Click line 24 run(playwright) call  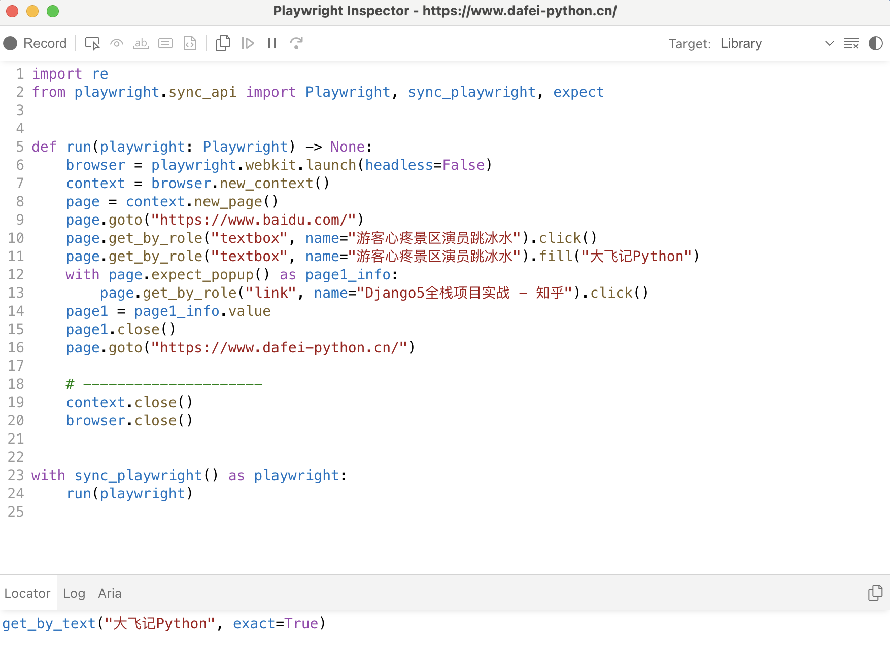pyautogui.click(x=129, y=493)
